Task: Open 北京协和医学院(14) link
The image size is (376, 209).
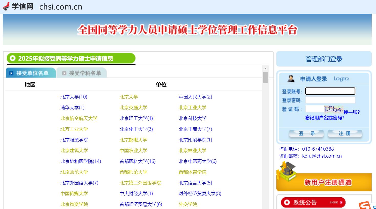Action: pyautogui.click(x=81, y=161)
